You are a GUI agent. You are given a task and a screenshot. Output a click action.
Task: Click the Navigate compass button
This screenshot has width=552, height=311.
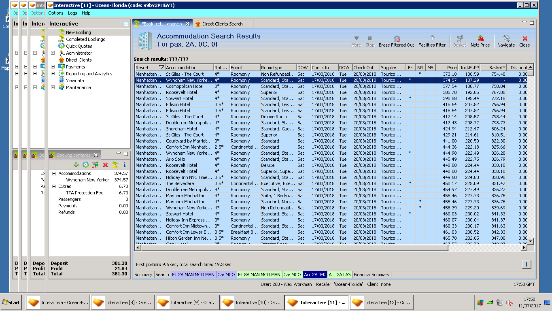[x=506, y=41]
